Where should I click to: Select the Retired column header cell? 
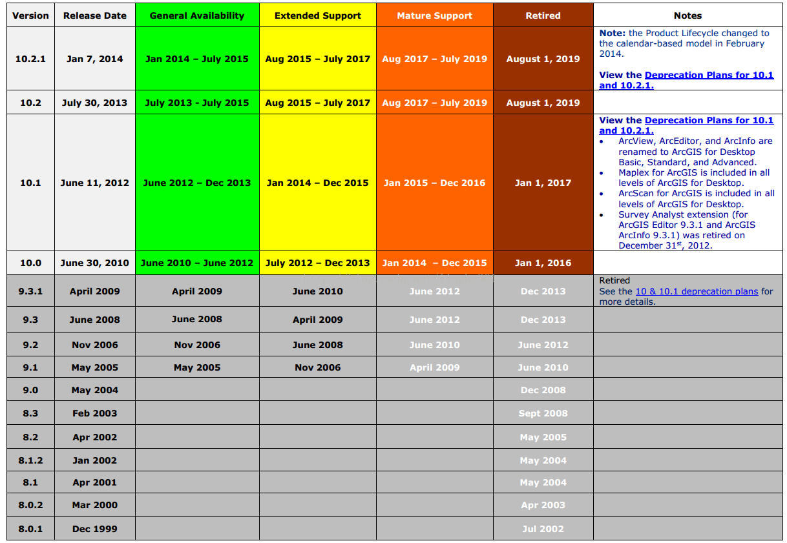543,15
